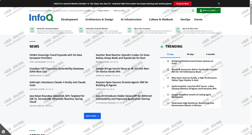Open QCon AI New York event
The height and width of the screenshot is (135, 252).
[x=190, y=29]
